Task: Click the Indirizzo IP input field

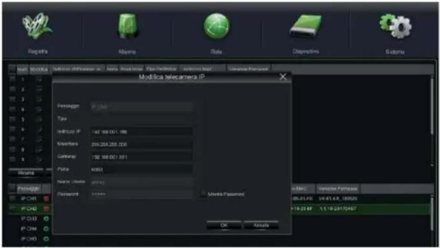Action: [141, 132]
